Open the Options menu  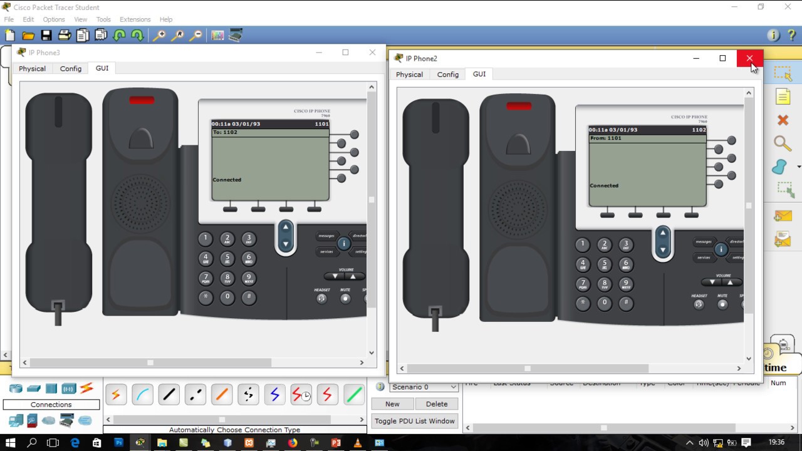tap(54, 19)
